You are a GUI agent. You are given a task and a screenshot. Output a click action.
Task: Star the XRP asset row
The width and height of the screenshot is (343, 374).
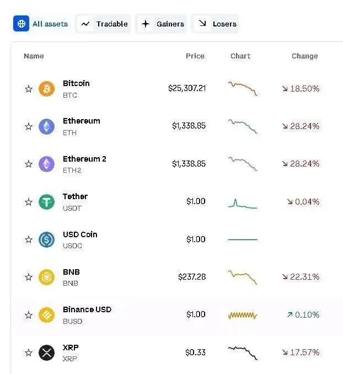point(29,352)
